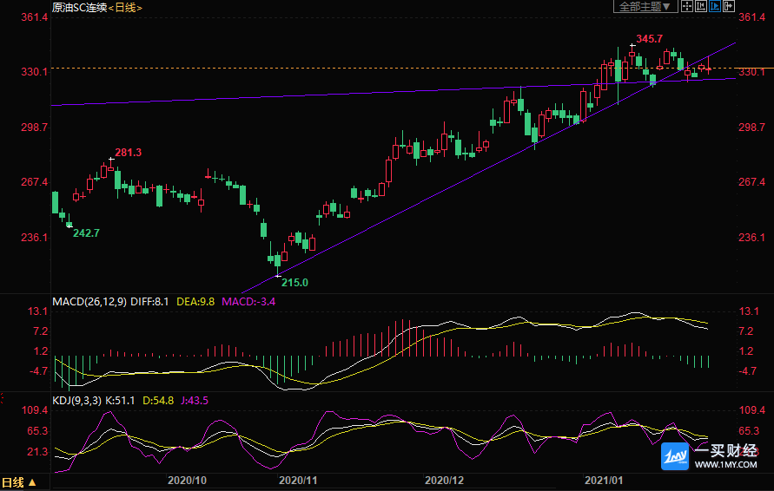Viewport: 774px width, 491px height.
Task: Click the 2021/01 date label
Action: point(604,480)
